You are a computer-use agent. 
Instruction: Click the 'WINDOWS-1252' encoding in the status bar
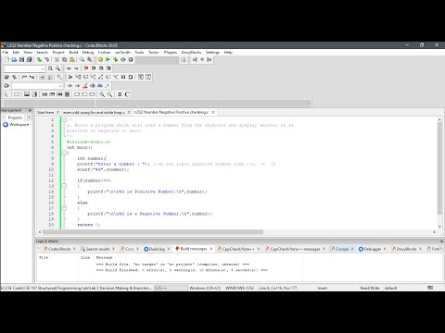pyautogui.click(x=239, y=288)
